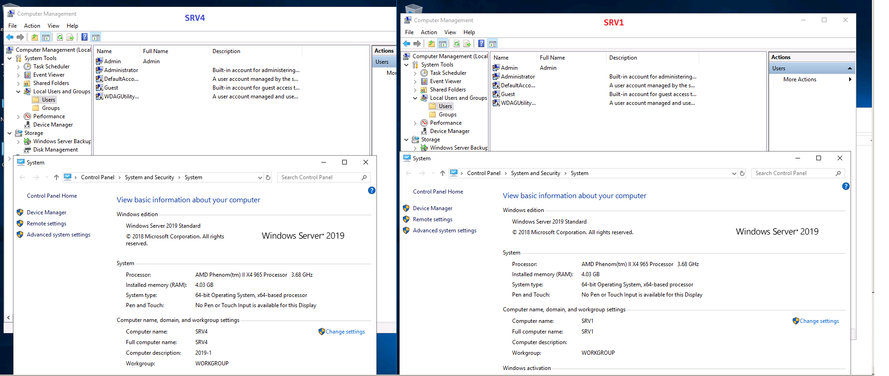Toggle Show/Hide Console Tree icon in SRV1 toolbar
The height and width of the screenshot is (376, 889).
click(442, 43)
